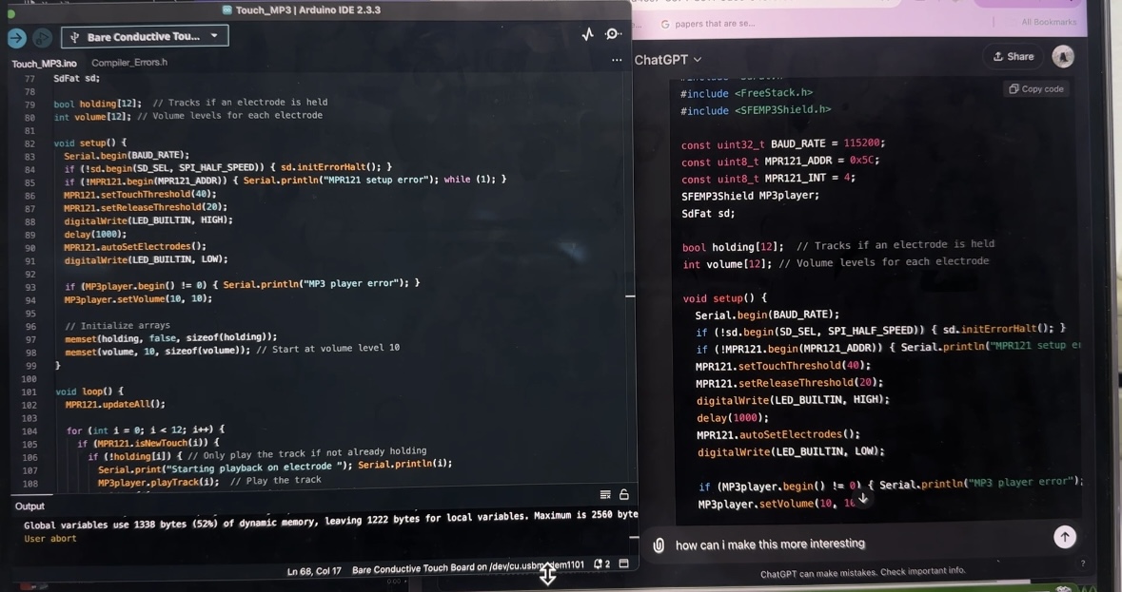The width and height of the screenshot is (1122, 592).
Task: Click the ChatGPT message input field
Action: click(x=847, y=544)
